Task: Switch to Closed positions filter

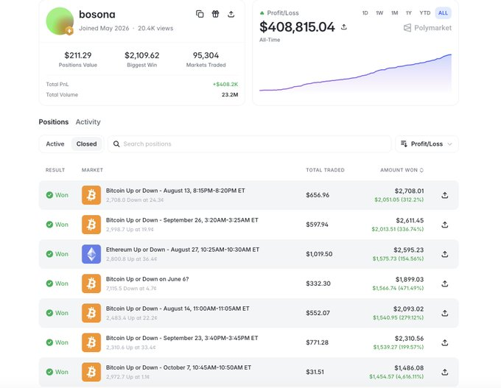Action: [87, 144]
